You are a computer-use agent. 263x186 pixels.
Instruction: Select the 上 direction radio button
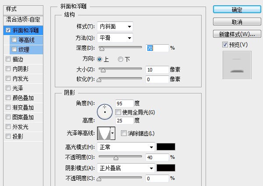(x=100, y=59)
